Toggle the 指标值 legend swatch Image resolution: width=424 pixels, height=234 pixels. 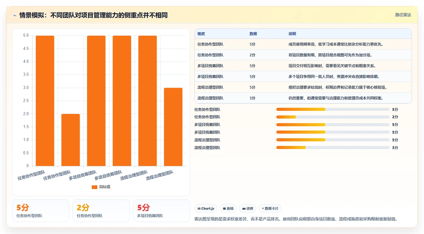[95, 187]
